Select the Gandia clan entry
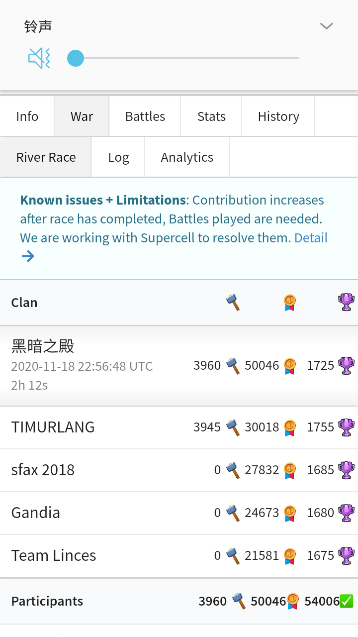Image resolution: width=358 pixels, height=637 pixels. click(x=36, y=513)
